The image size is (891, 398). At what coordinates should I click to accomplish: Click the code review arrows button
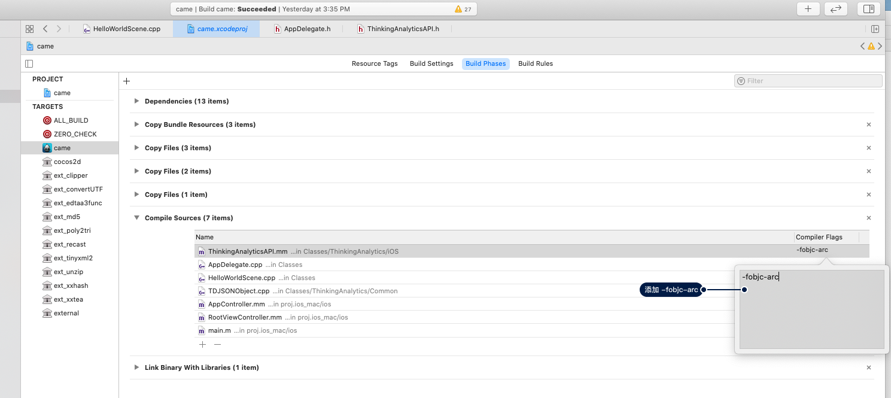836,9
